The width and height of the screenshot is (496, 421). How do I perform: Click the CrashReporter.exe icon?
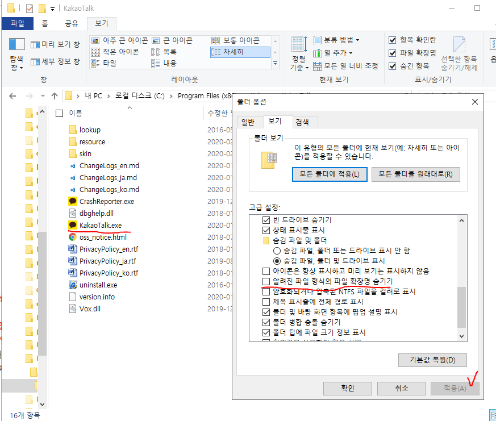tap(73, 201)
